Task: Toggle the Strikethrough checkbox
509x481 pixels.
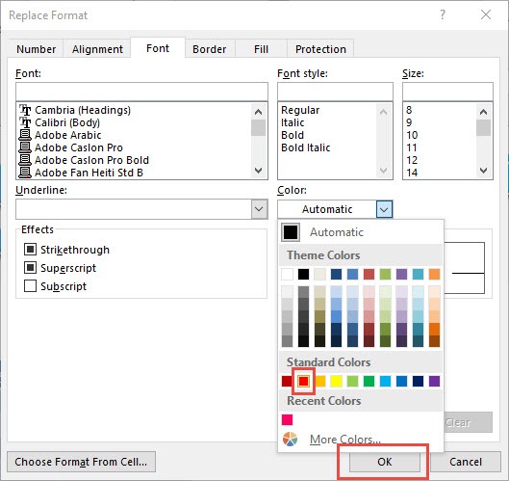Action: point(30,250)
